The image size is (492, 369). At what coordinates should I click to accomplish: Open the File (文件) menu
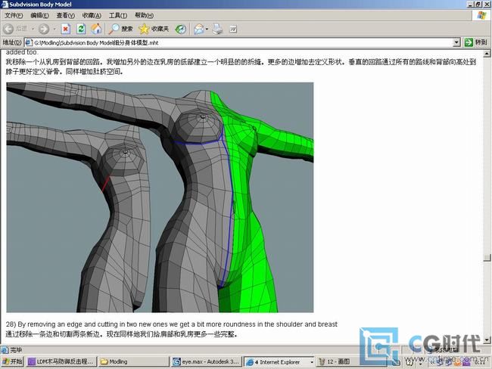pyautogui.click(x=14, y=15)
